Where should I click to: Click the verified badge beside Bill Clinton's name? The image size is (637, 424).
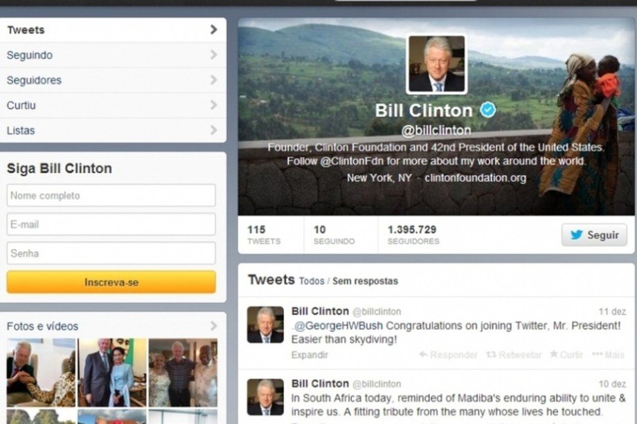pos(488,110)
